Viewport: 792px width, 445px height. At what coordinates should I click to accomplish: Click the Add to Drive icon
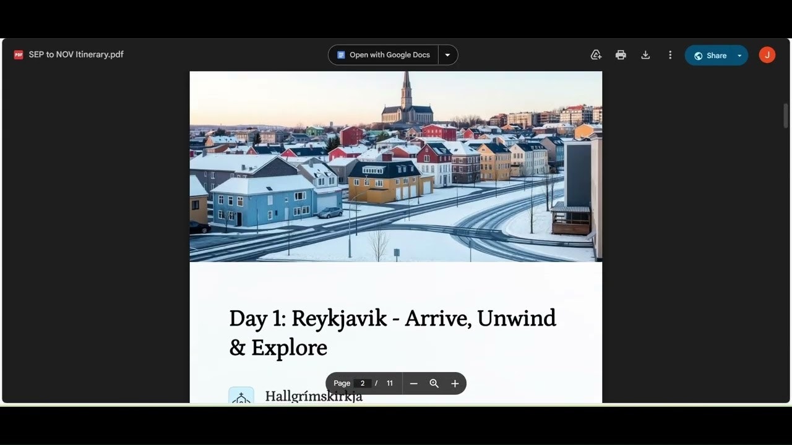tap(596, 55)
